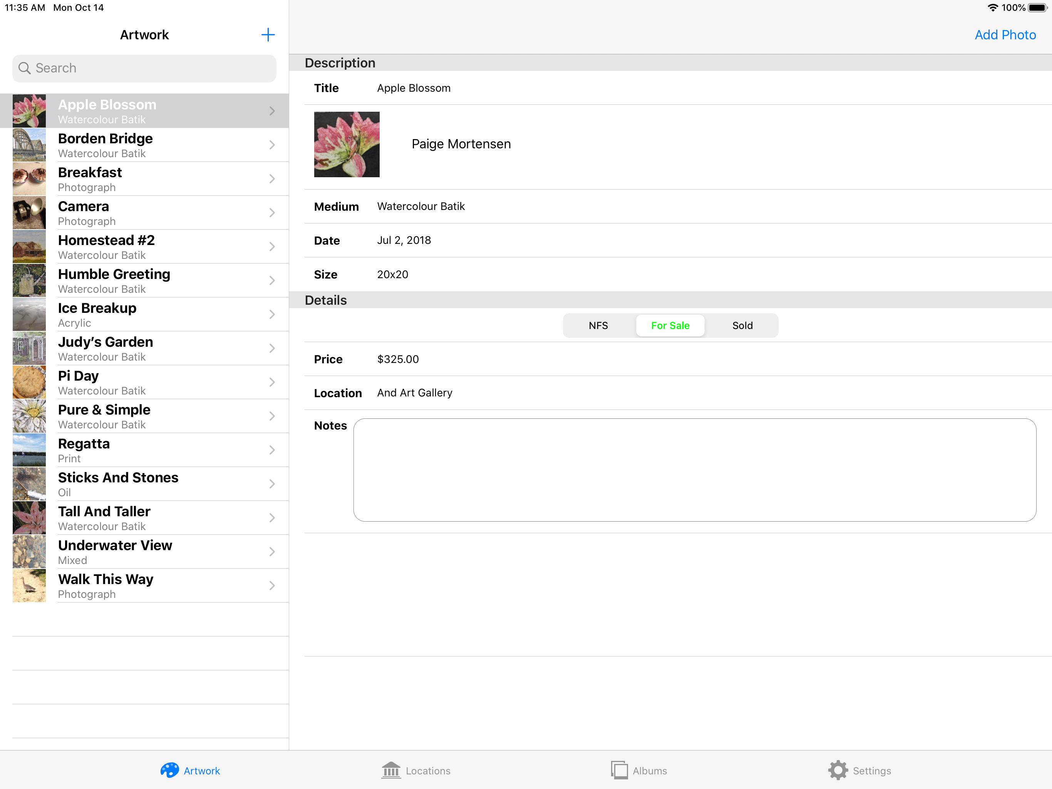The image size is (1052, 789).
Task: Expand the Borden Bridge row chevron
Action: (x=272, y=145)
